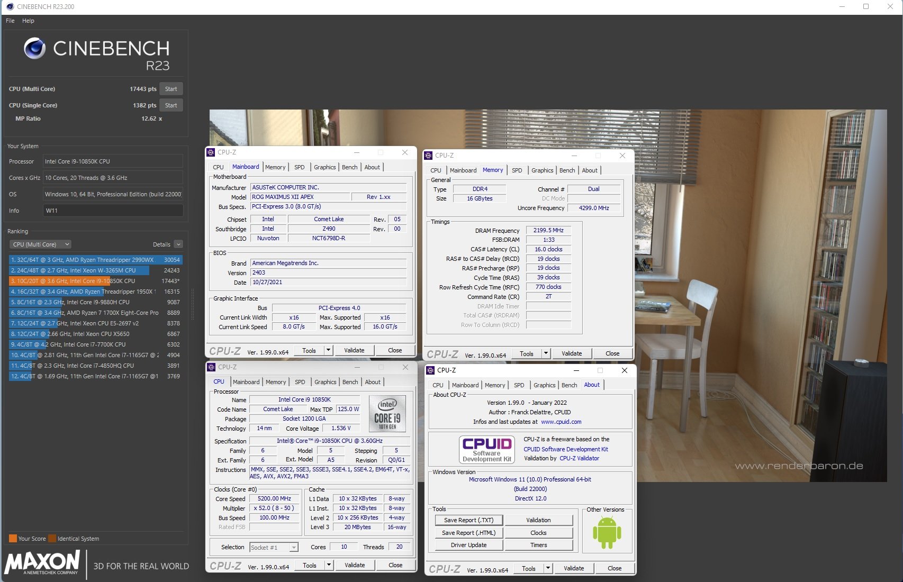
Task: Open Tools dropdown arrow in Memory CPU-Z window
Action: click(546, 353)
